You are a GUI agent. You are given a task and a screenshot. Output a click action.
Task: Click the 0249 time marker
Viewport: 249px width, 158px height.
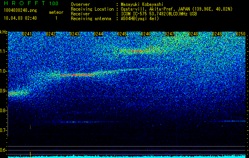click(x=217, y=34)
